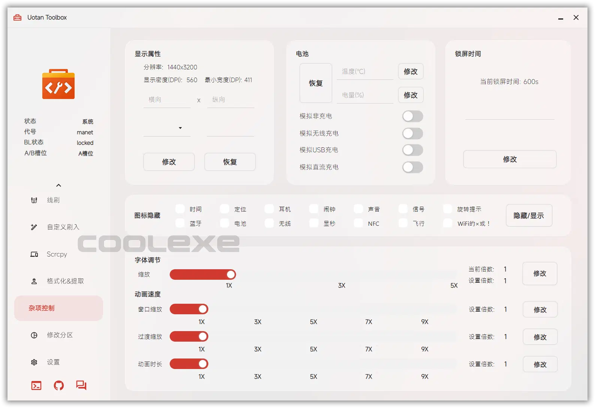Select the 杂项控制 sidebar menu item
Image resolution: width=595 pixels, height=408 pixels.
58,308
